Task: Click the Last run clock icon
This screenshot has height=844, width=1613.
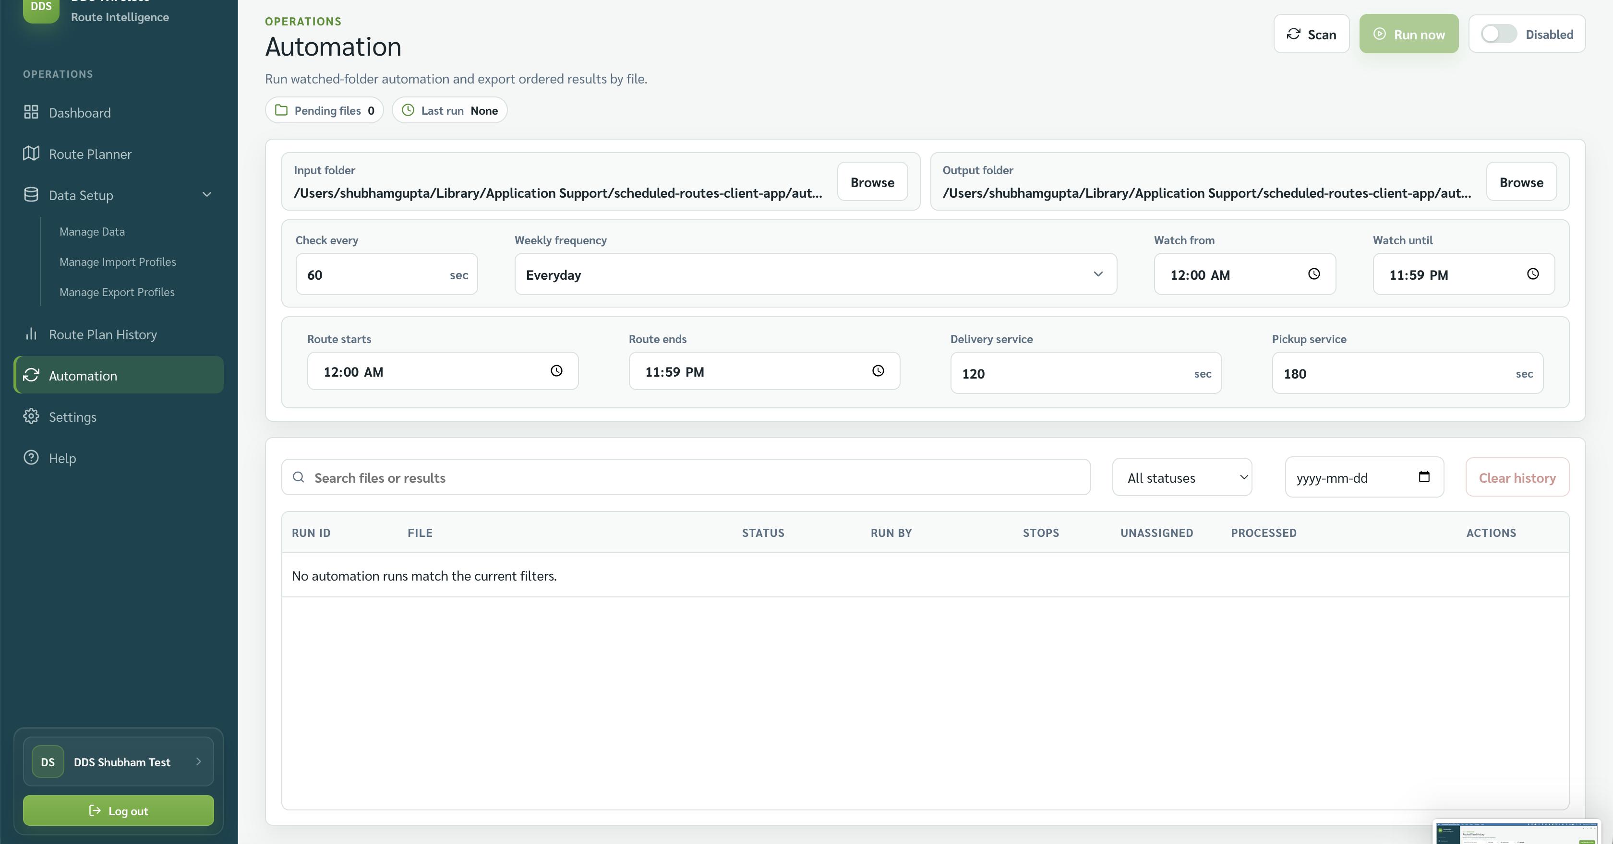Action: pos(408,110)
